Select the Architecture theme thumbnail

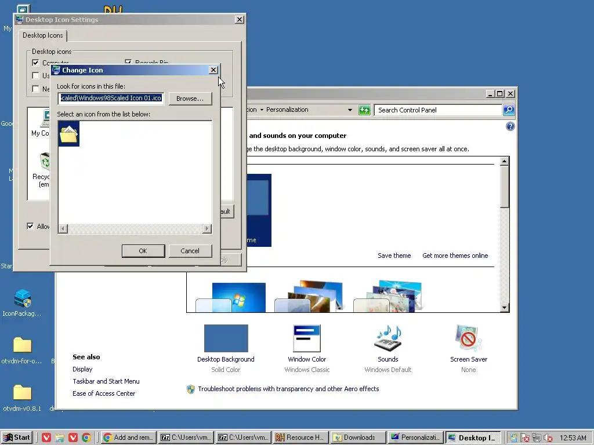(309, 297)
